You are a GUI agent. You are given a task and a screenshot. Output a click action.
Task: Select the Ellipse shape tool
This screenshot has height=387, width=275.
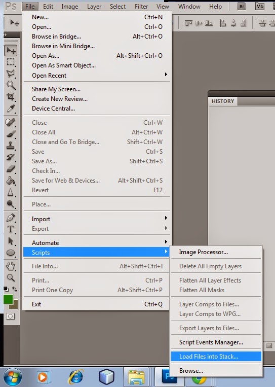pos(11,253)
